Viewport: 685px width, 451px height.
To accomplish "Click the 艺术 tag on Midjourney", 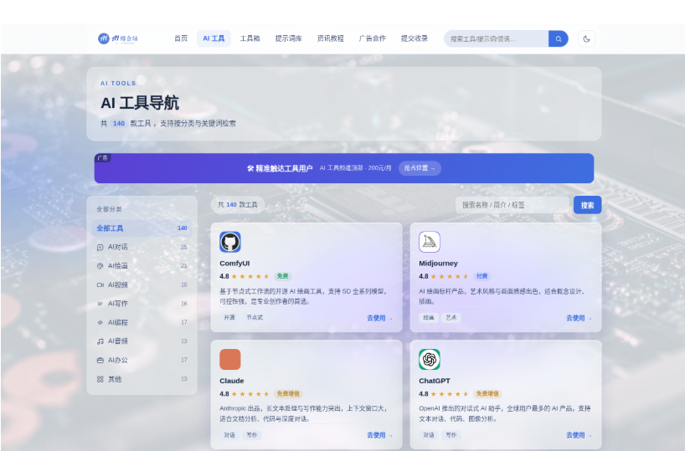I will [451, 317].
